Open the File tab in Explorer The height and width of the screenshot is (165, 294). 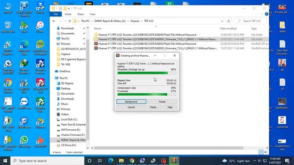tap(56, 14)
